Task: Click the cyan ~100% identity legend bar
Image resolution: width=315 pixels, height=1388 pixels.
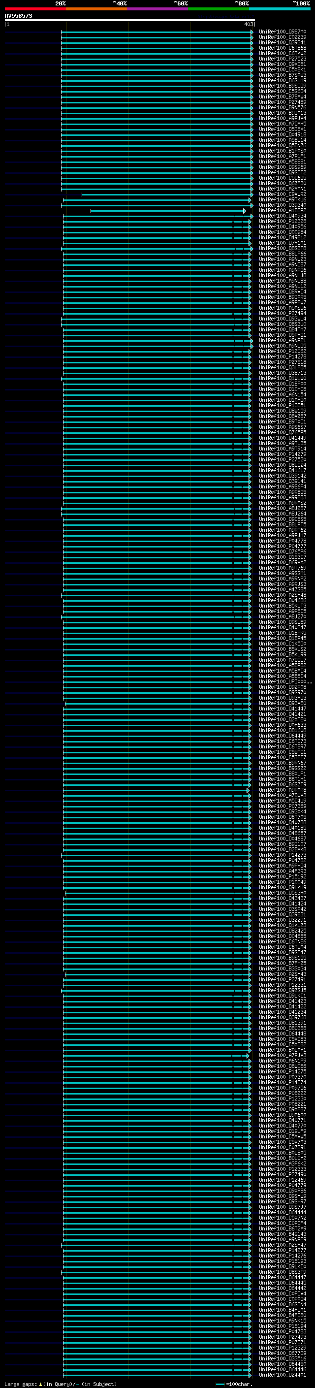Action: (280, 9)
